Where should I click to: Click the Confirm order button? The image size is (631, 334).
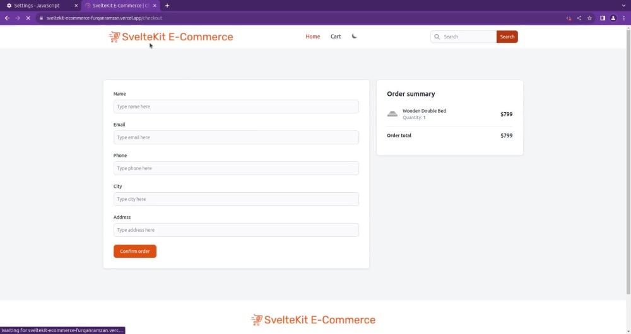(x=135, y=251)
